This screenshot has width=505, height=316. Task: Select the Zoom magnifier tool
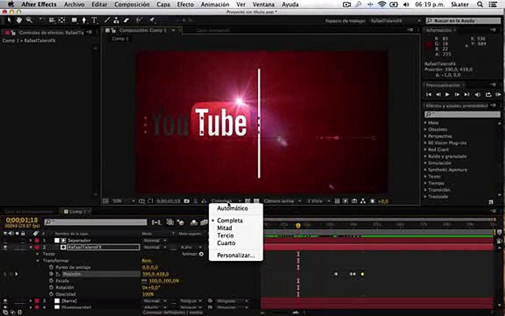point(29,20)
